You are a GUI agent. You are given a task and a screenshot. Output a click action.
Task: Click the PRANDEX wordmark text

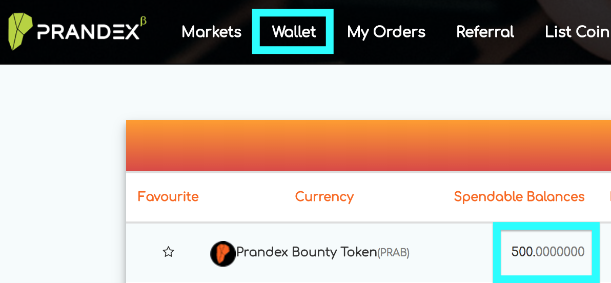[x=88, y=33]
